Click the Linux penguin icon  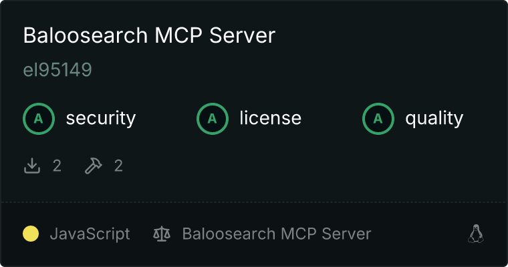click(476, 234)
